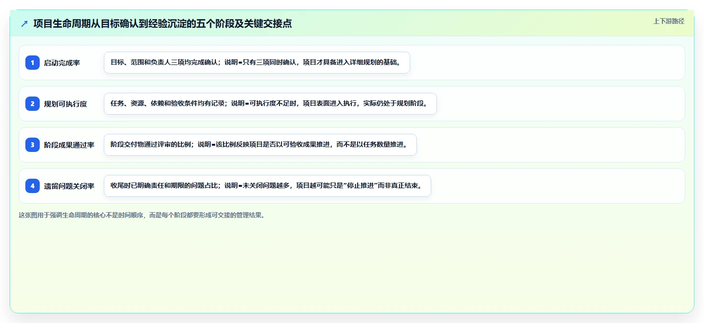
Task: Click the 阶段成果通过率 label
Action: coord(69,145)
